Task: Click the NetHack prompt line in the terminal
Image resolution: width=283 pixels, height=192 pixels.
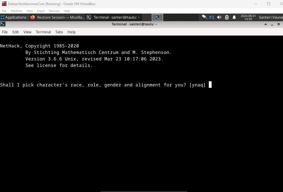Action: [103, 85]
